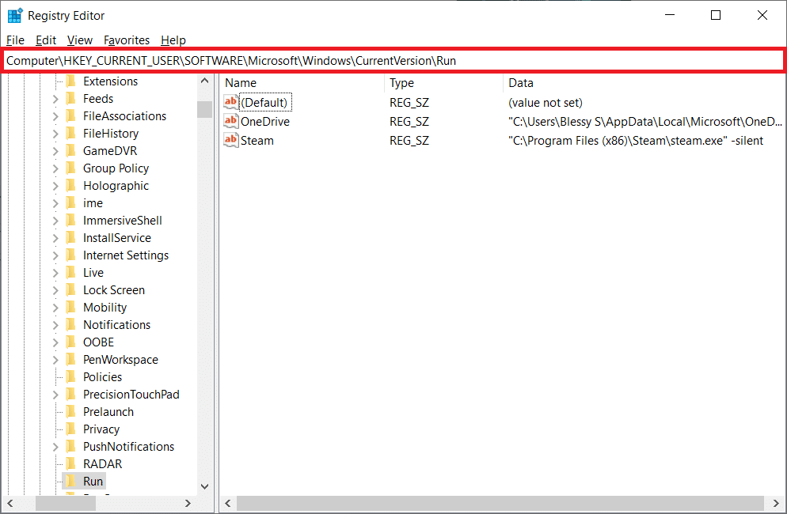Select the Steam value name
Viewport: 787px width, 514px height.
point(257,141)
